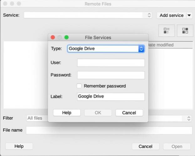Click the arrow beside Add service
Image resolution: width=195 pixels, height=156 pixels.
click(189, 15)
